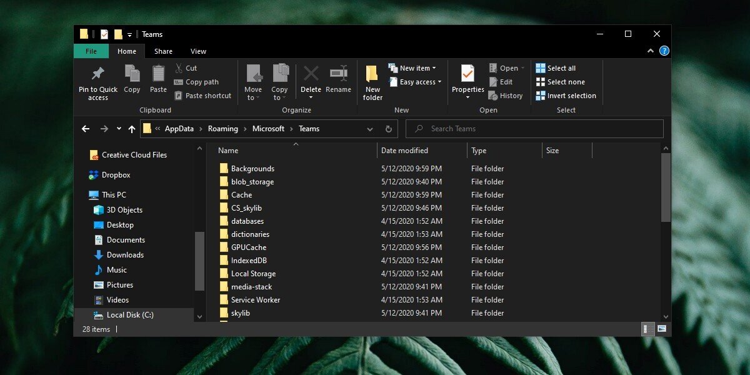Open the file History button

506,96
